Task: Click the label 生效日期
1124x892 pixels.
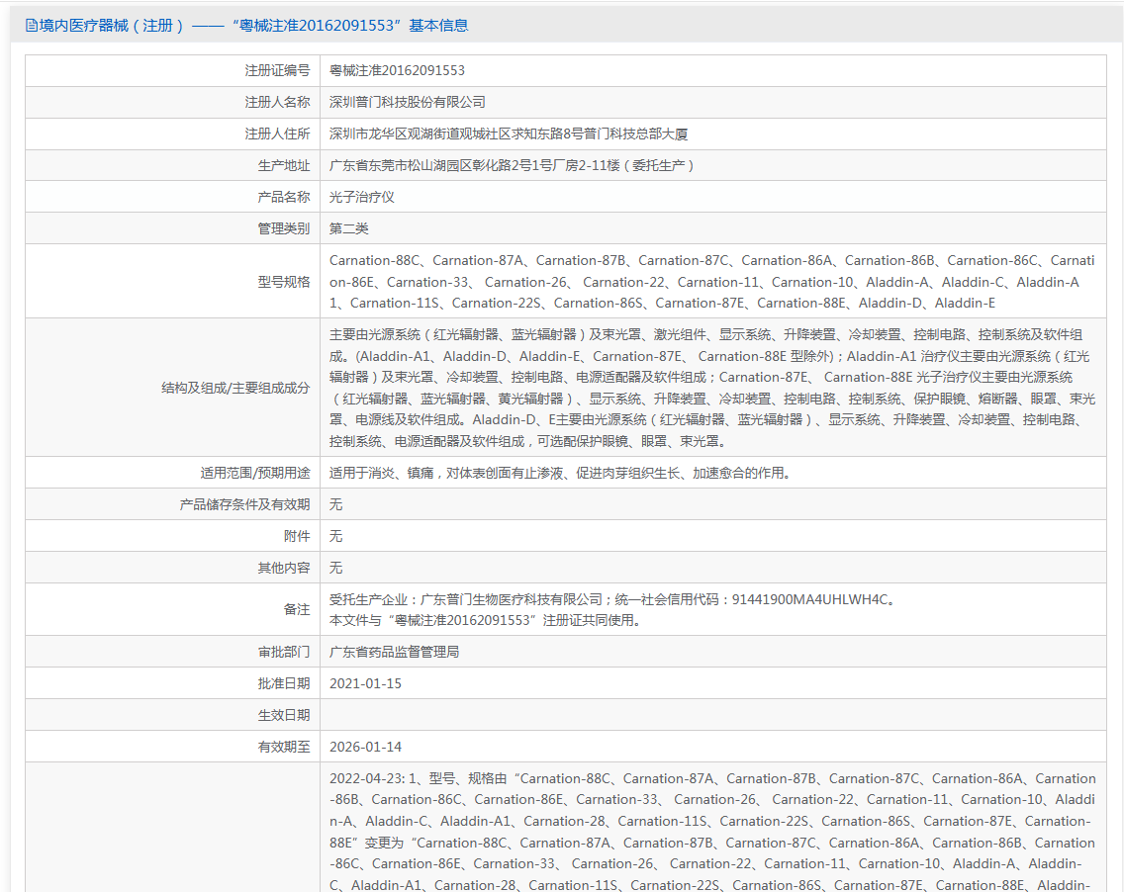Action: tap(284, 715)
